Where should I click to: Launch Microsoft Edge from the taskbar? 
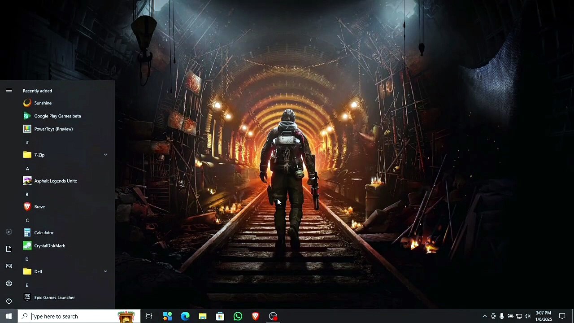(x=185, y=316)
